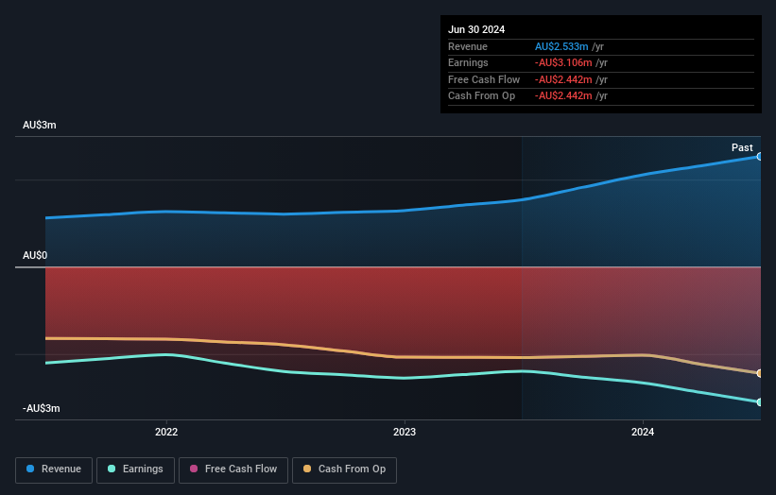Toggle the Cash From Op legend button
The image size is (776, 495).
tap(344, 469)
